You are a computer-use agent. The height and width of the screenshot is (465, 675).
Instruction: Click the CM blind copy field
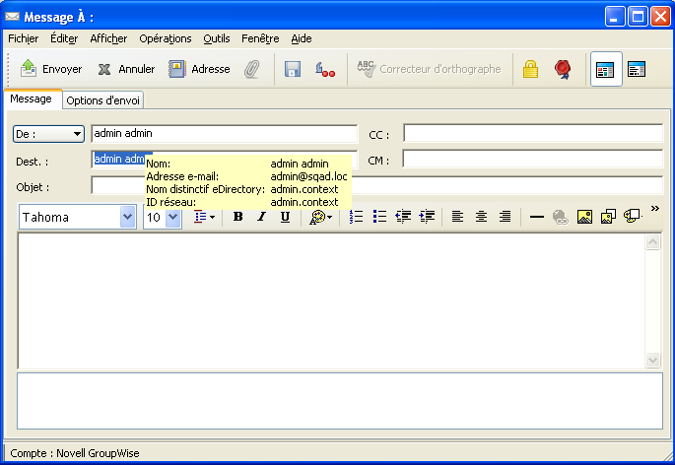(533, 159)
